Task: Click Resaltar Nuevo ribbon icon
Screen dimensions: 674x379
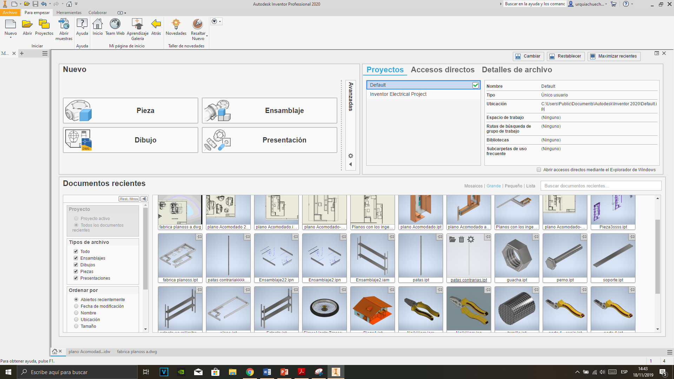Action: (x=198, y=24)
